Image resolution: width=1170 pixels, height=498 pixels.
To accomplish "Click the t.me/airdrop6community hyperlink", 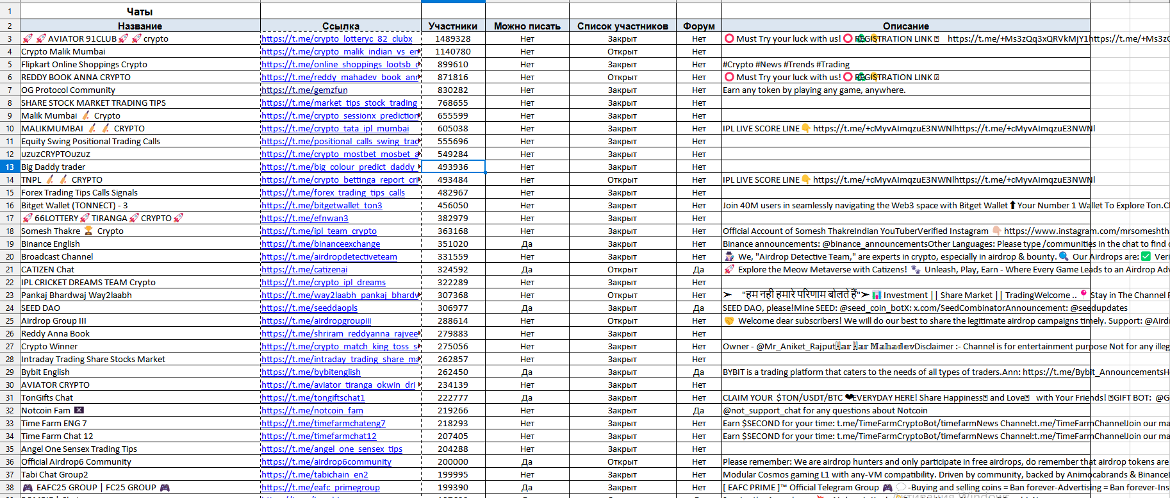I will tap(326, 462).
